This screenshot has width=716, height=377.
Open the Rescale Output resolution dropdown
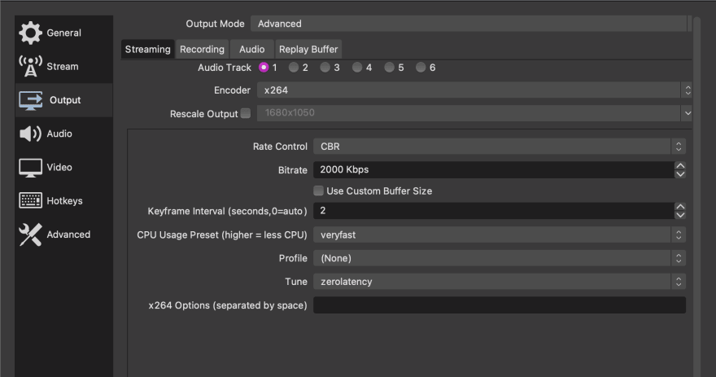(474, 113)
